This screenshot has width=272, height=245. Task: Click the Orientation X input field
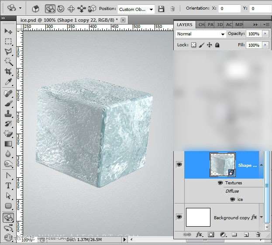230,8
